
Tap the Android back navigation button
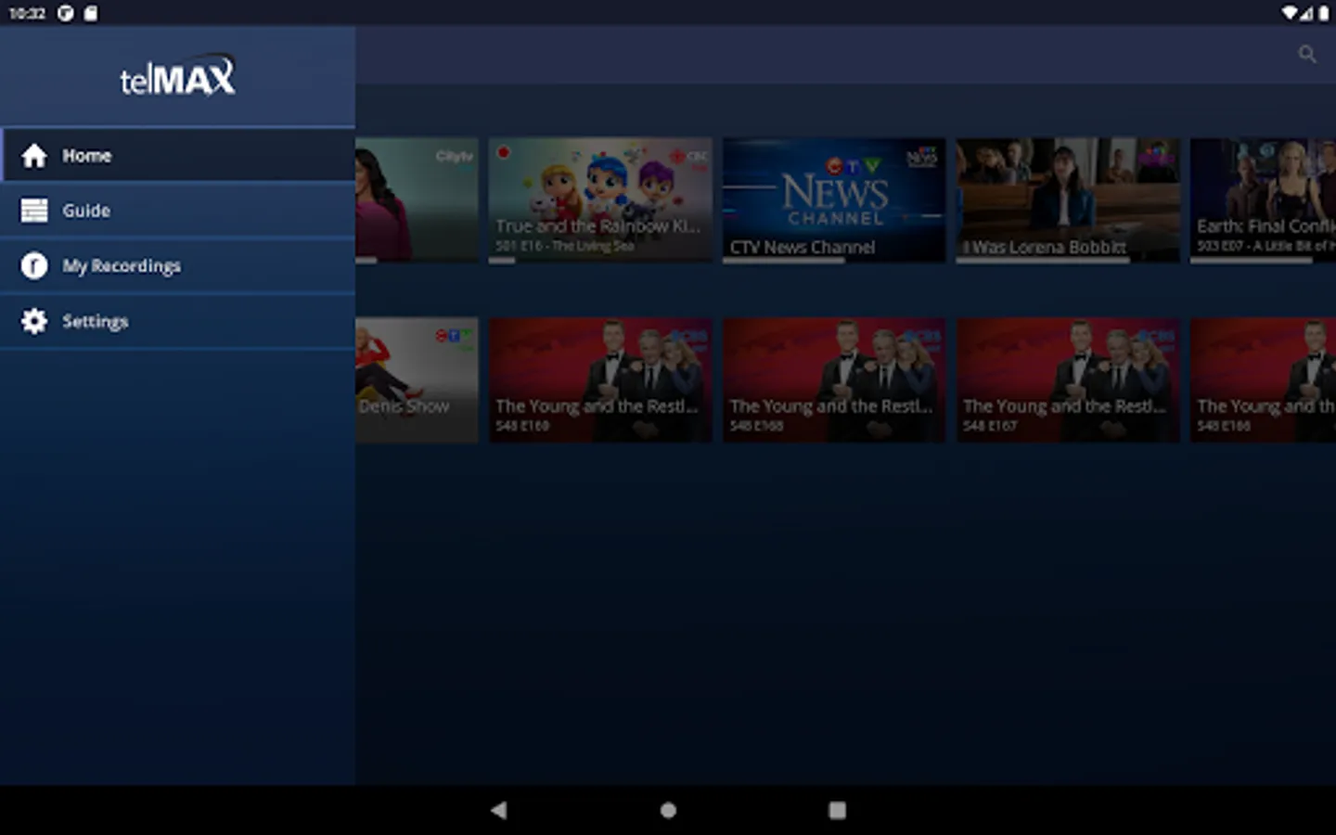pos(499,810)
